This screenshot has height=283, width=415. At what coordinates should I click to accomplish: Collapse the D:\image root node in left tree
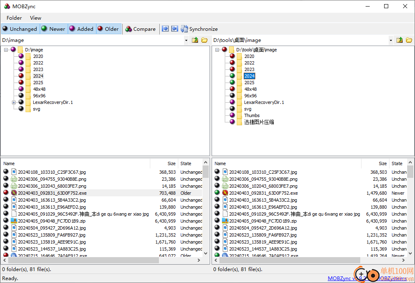point(6,50)
